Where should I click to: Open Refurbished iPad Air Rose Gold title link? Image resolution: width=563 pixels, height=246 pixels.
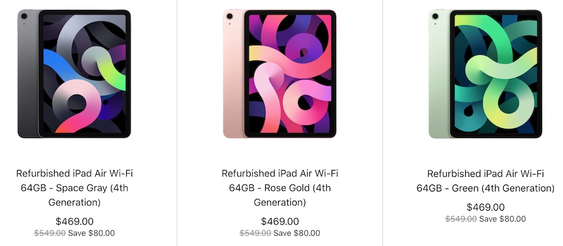280,188
